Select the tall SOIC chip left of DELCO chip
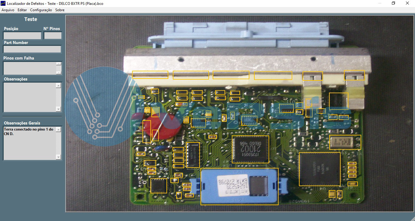The height and width of the screenshot is (221, 415). pos(193,155)
